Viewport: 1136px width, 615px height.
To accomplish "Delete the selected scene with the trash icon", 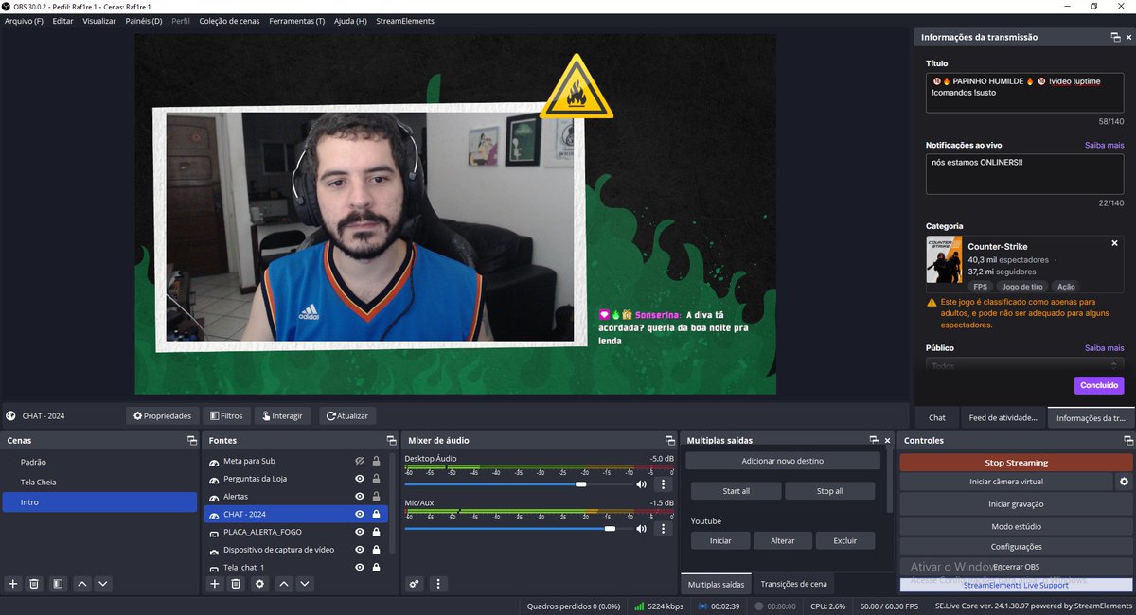I will coord(33,584).
